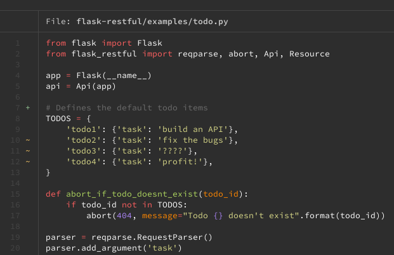Click the added-line plus marker beside line 7

click(27, 108)
